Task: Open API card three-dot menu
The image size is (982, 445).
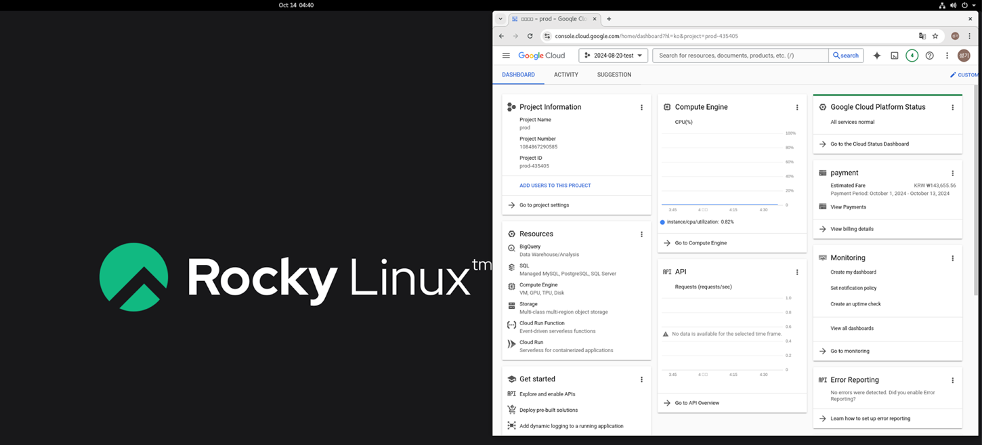Action: click(x=797, y=272)
